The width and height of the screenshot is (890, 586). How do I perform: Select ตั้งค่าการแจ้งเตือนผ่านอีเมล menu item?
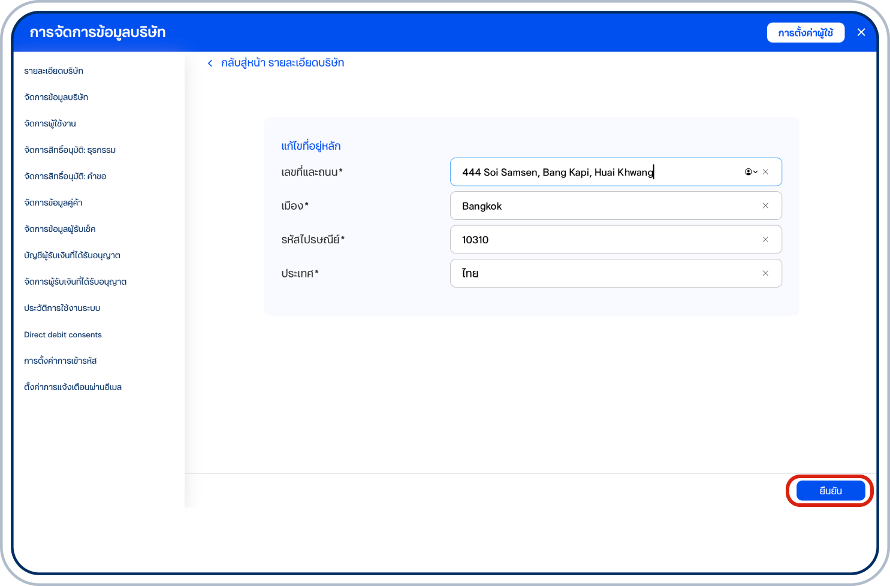[x=73, y=387]
